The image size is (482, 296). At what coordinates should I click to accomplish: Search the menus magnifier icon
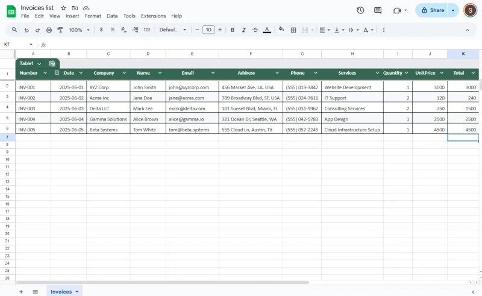click(x=14, y=30)
